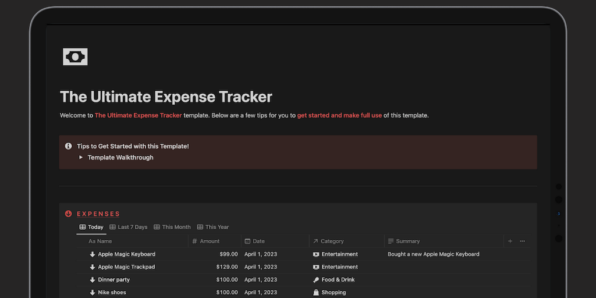Click the Entertainment icon in the Keyboard row
The image size is (596, 298).
pyautogui.click(x=316, y=254)
